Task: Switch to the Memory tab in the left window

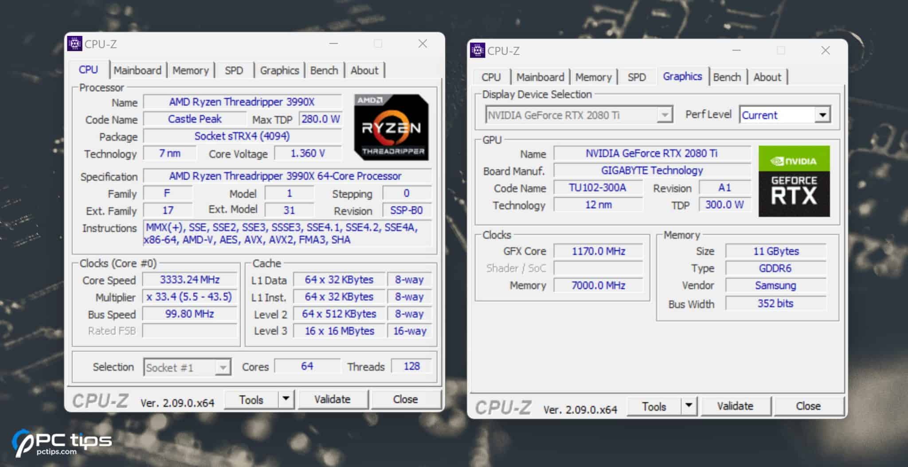Action: [190, 70]
